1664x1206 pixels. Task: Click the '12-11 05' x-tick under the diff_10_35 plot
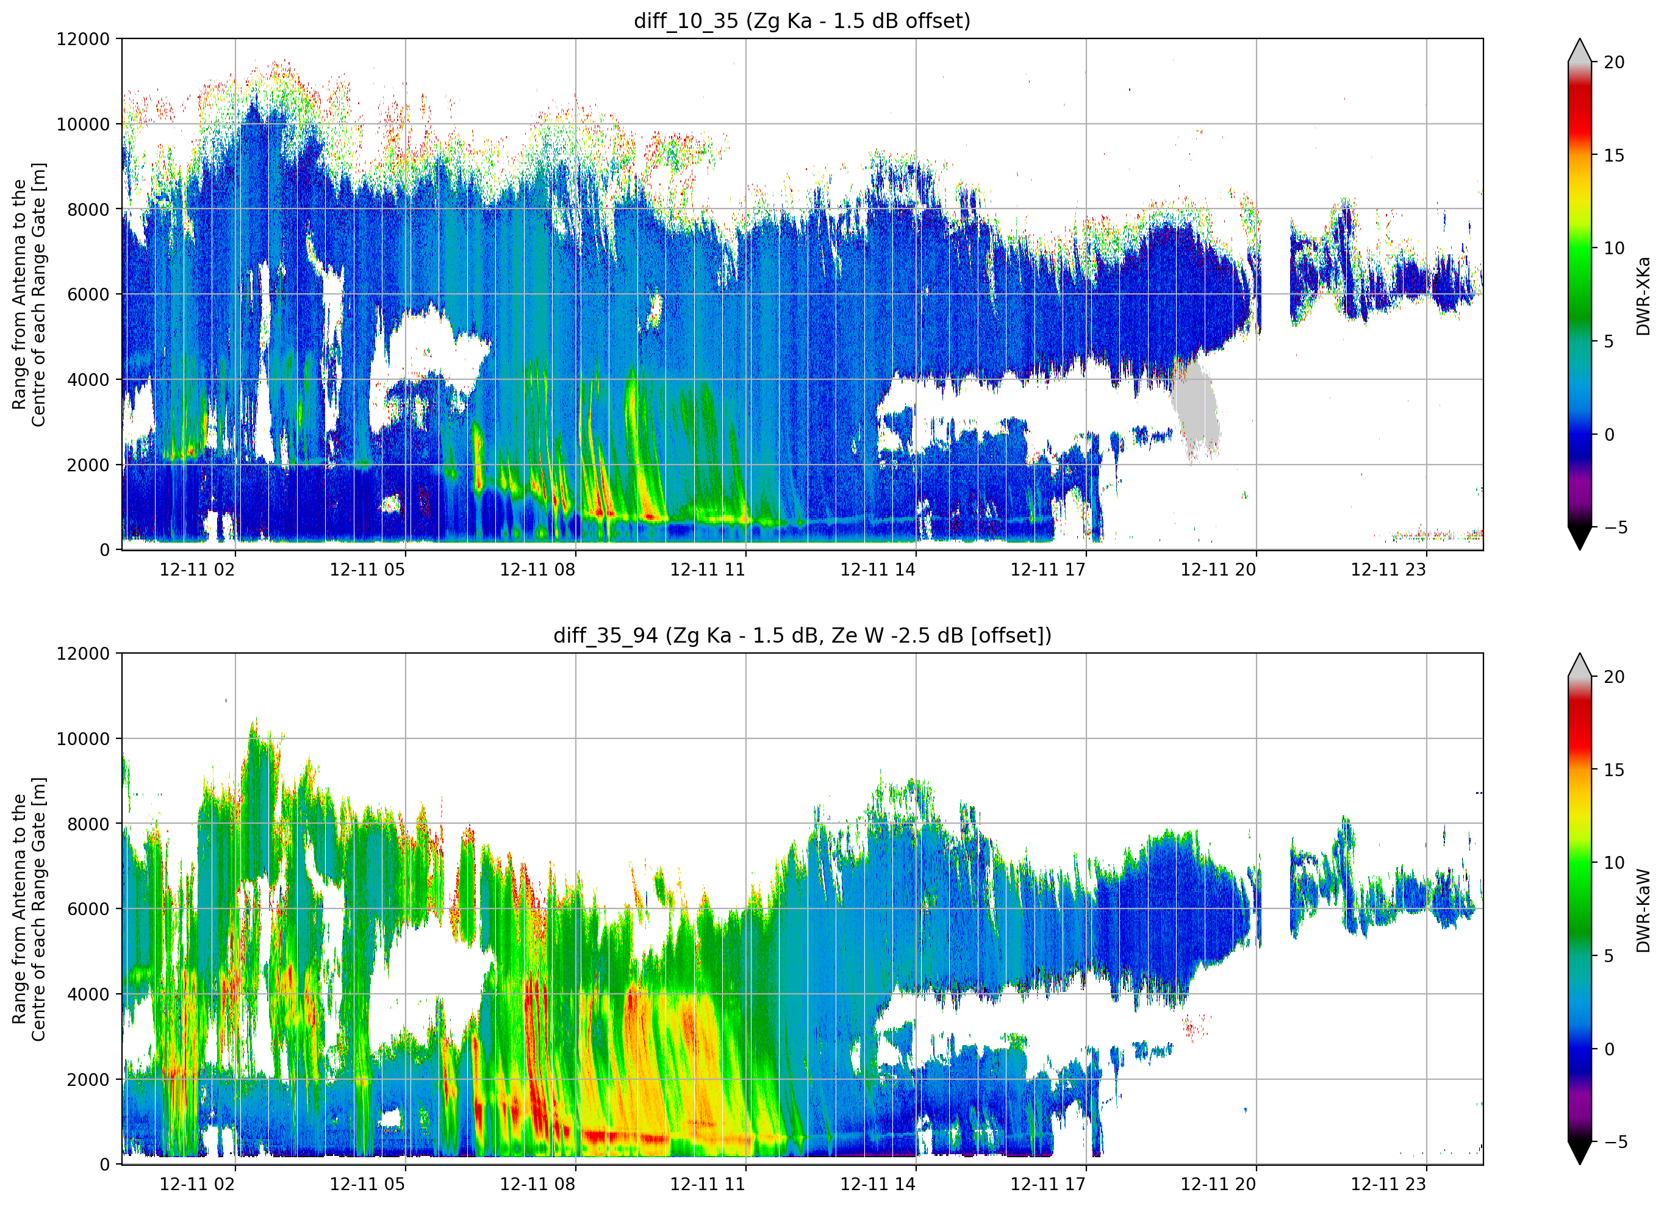368,569
